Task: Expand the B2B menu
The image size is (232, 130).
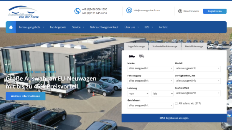Action: (149, 27)
